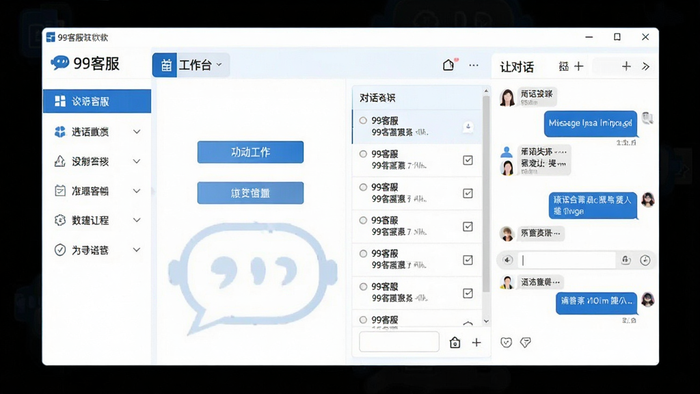
Task: Click the blue bubble containing 10im
Action: pyautogui.click(x=596, y=303)
